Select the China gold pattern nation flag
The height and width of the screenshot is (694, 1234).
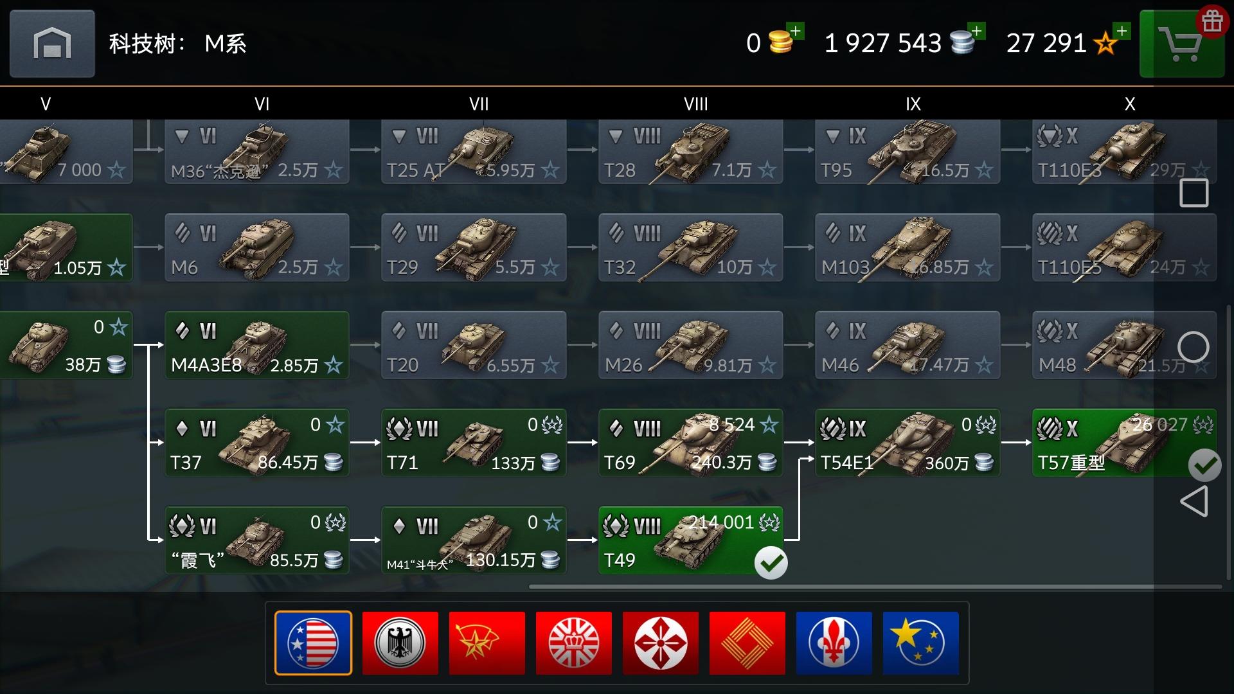point(747,643)
